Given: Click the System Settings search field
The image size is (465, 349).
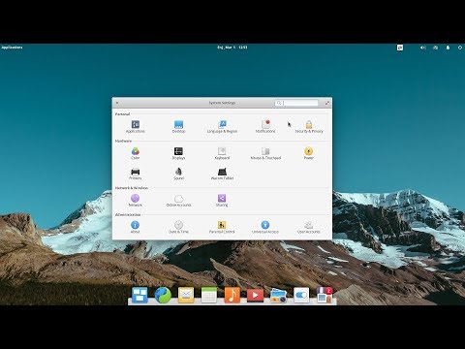Looking at the screenshot, I should [296, 103].
